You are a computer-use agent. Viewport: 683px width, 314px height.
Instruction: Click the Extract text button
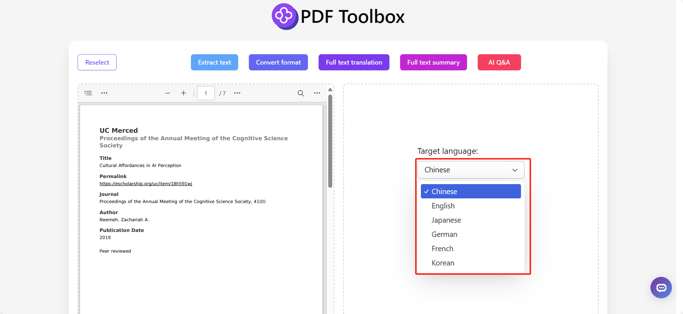pos(215,62)
